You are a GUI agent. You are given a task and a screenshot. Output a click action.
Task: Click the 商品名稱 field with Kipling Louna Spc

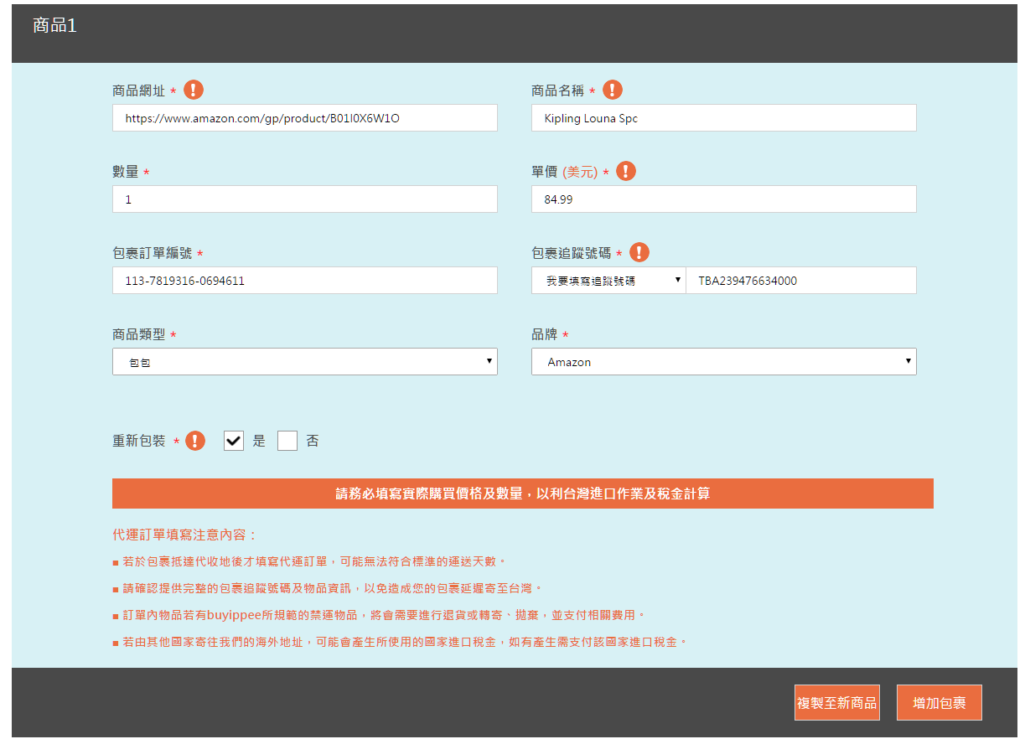click(x=724, y=117)
